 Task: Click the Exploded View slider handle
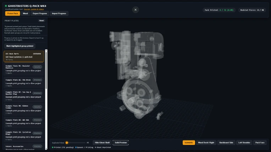tap(67, 143)
